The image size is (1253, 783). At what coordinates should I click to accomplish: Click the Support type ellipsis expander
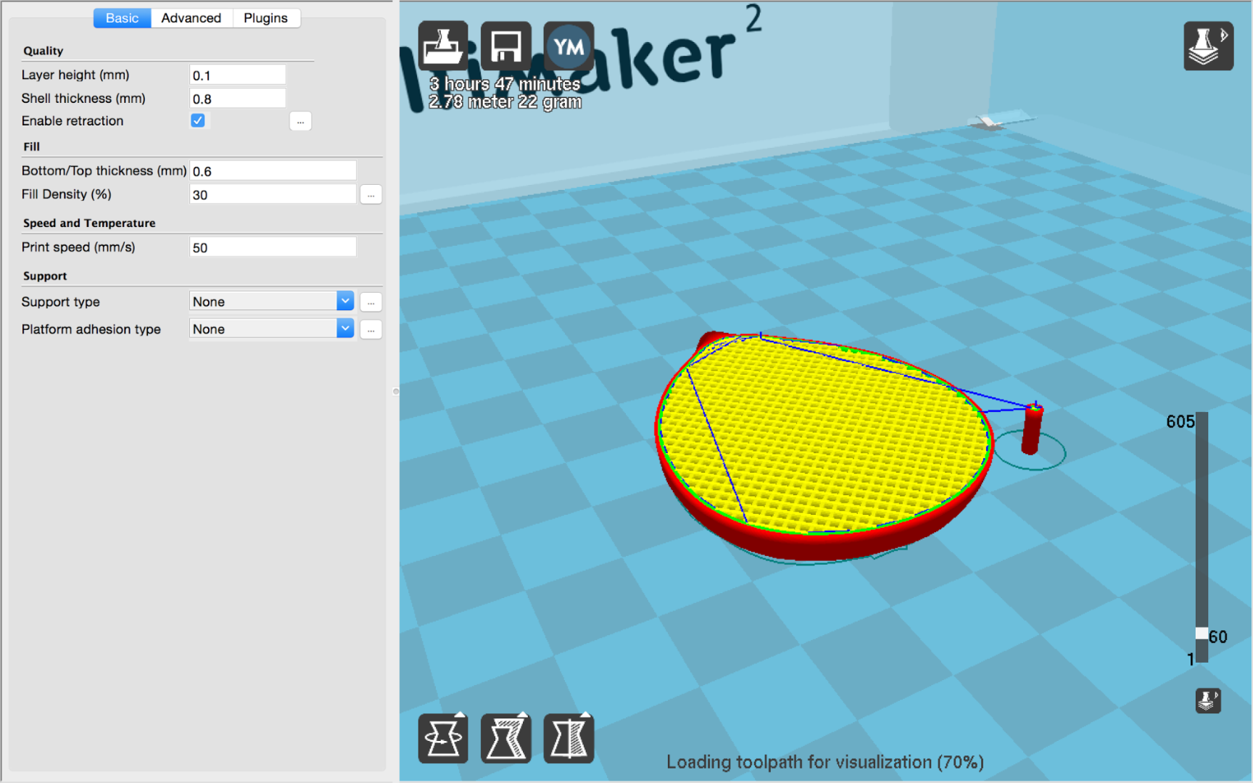(x=371, y=302)
